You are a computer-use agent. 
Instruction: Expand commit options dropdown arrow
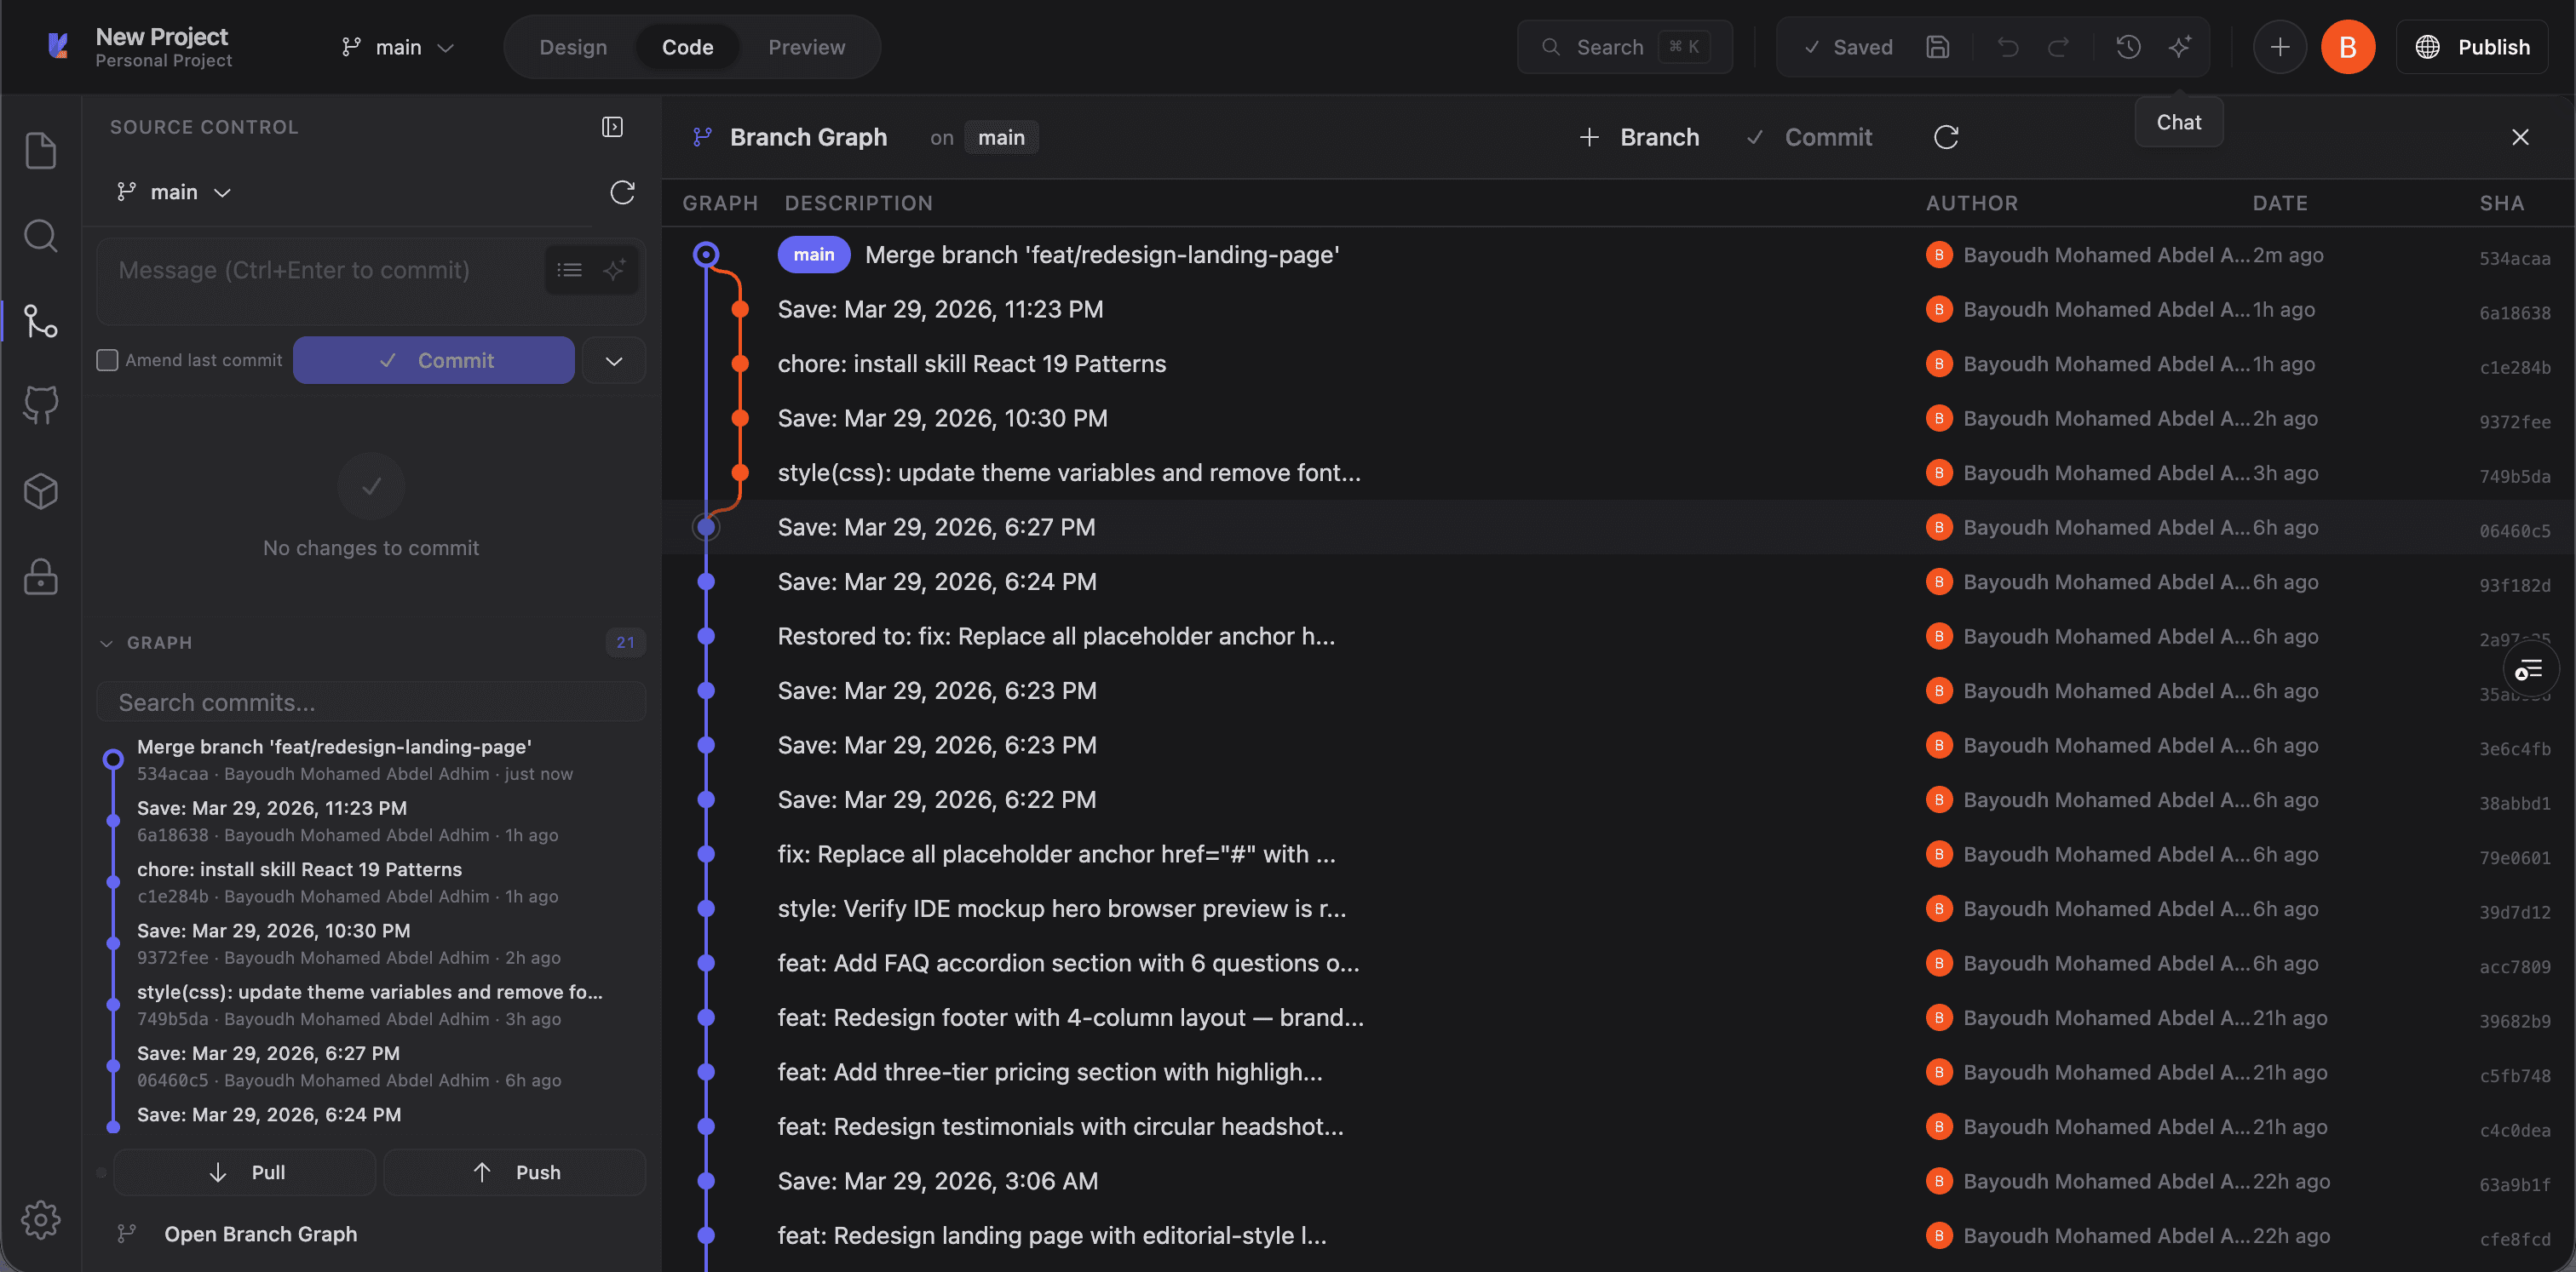tap(613, 359)
